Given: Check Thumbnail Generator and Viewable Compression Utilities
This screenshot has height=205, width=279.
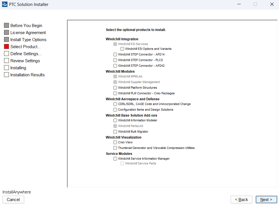Looking at the screenshot, I should [115, 148].
